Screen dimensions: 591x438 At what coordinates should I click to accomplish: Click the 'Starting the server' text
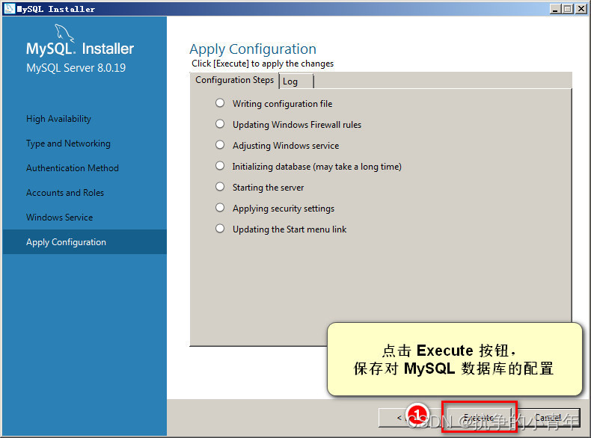(268, 188)
